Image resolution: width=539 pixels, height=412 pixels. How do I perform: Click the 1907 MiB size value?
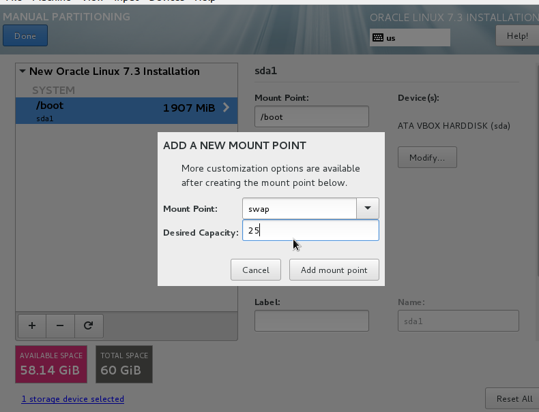189,108
